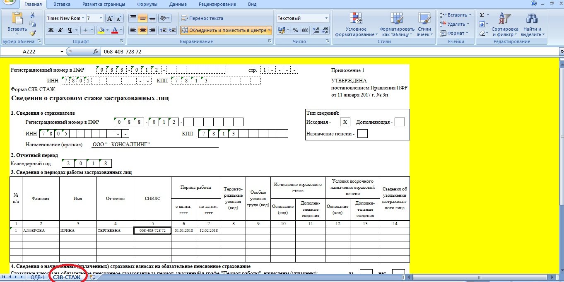Viewport: 564px width, 282px height.
Task: Toggle bold Ж formatting
Action: [51, 30]
